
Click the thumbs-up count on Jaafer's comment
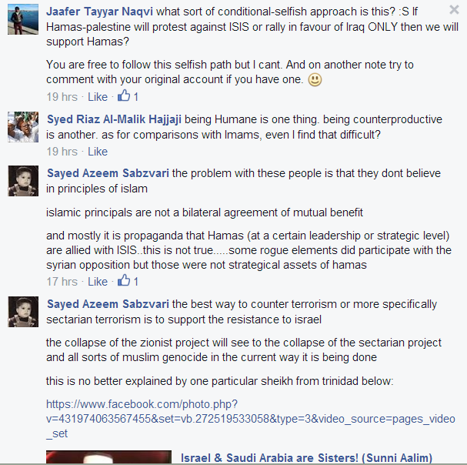point(128,96)
